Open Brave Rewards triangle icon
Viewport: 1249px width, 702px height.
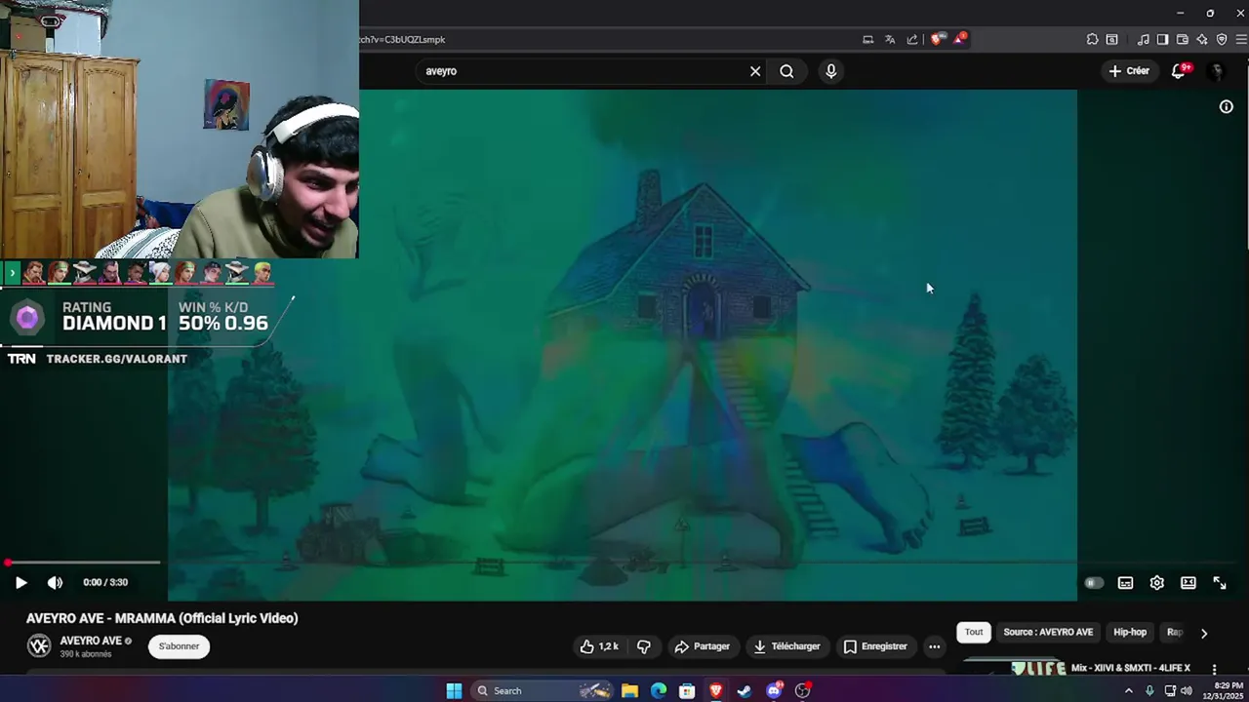(x=960, y=39)
